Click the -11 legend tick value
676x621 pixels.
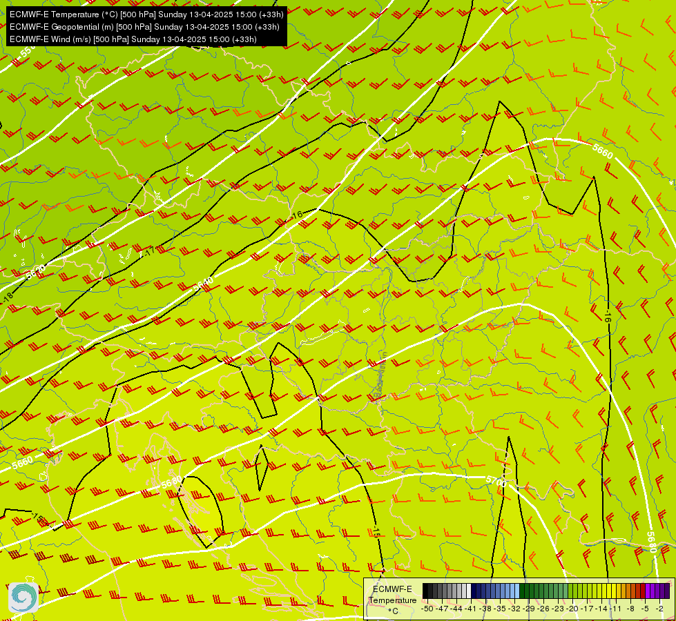coord(617,609)
